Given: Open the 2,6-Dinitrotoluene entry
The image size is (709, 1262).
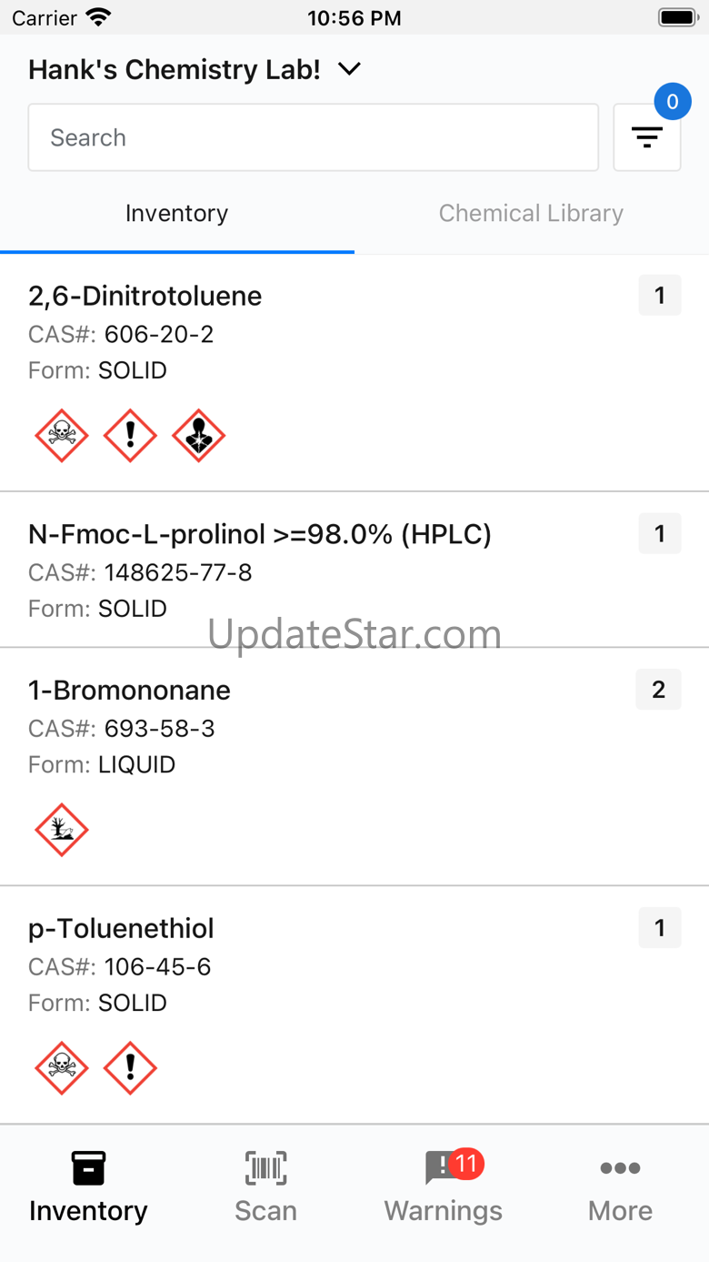Looking at the screenshot, I should (x=145, y=297).
